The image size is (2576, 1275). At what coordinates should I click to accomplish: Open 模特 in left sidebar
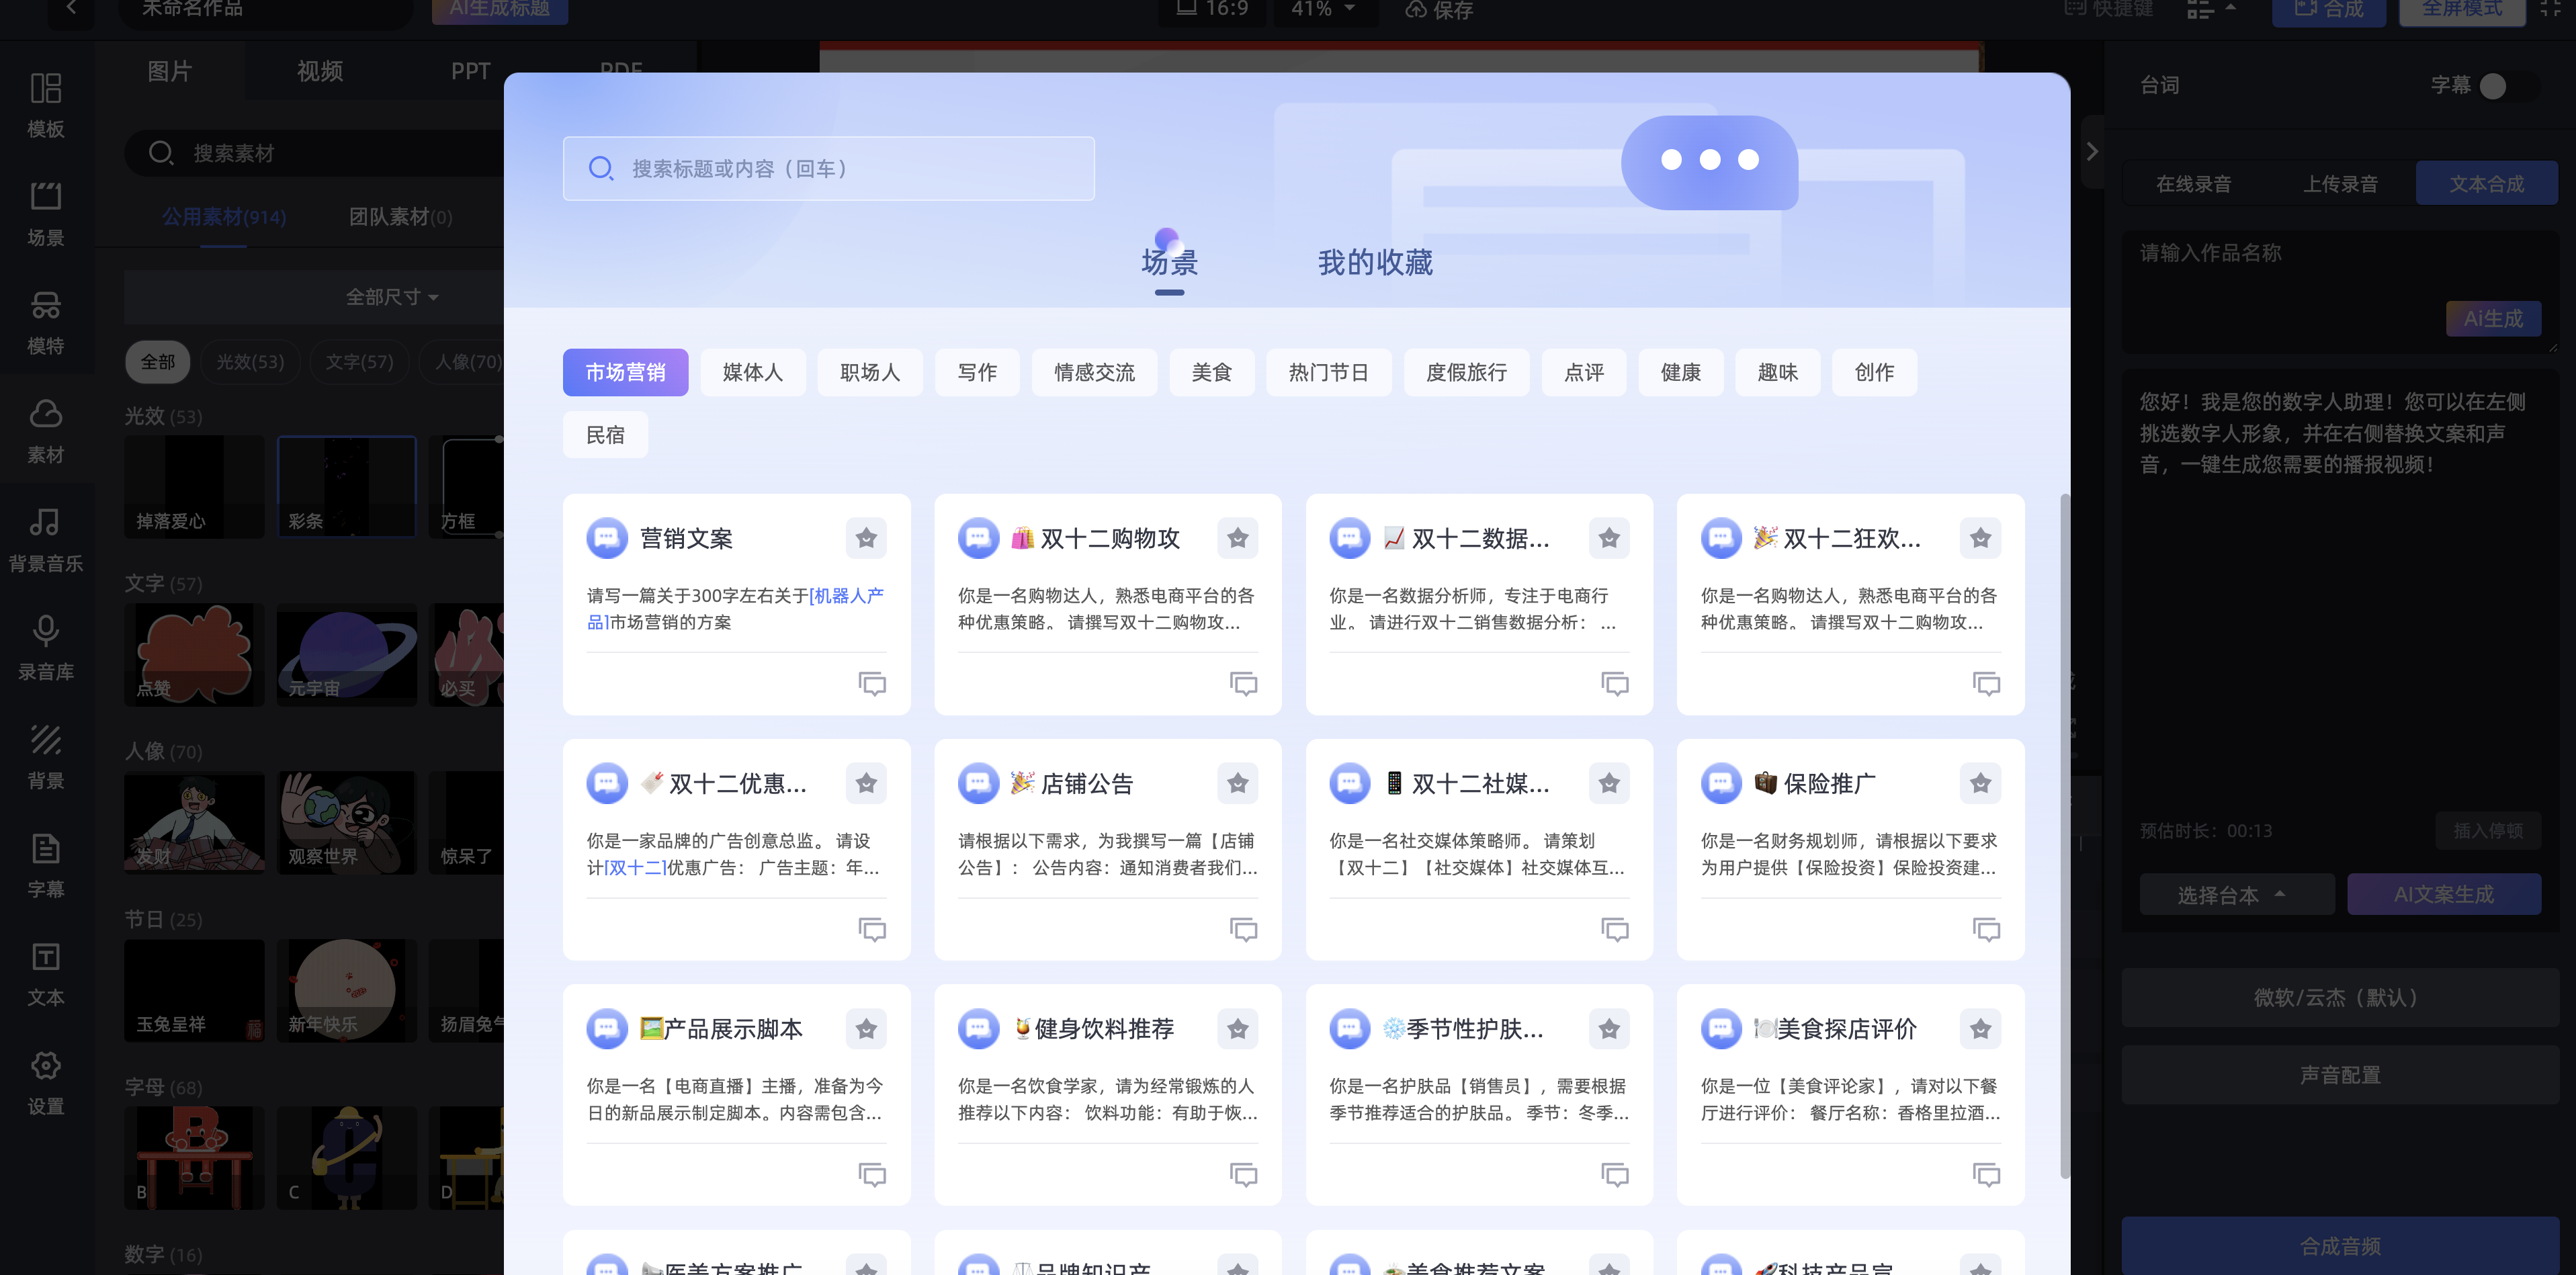click(46, 322)
